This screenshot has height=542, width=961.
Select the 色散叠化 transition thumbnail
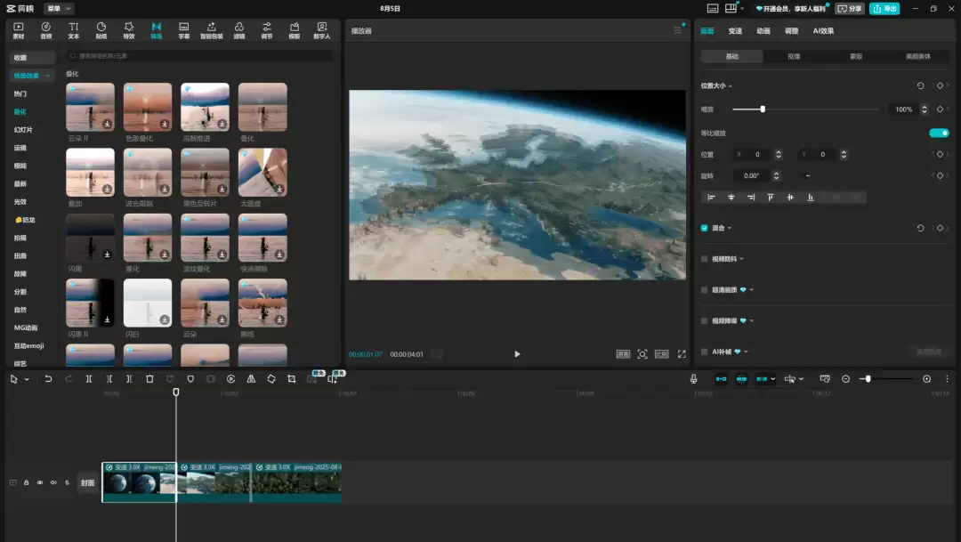148,108
